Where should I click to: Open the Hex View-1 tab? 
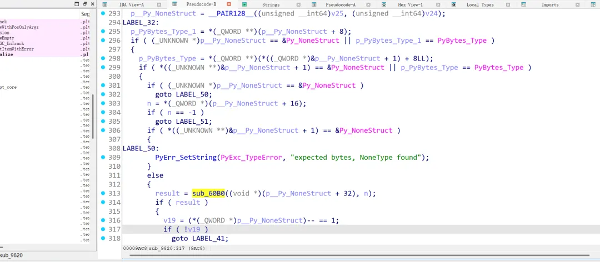[410, 4]
